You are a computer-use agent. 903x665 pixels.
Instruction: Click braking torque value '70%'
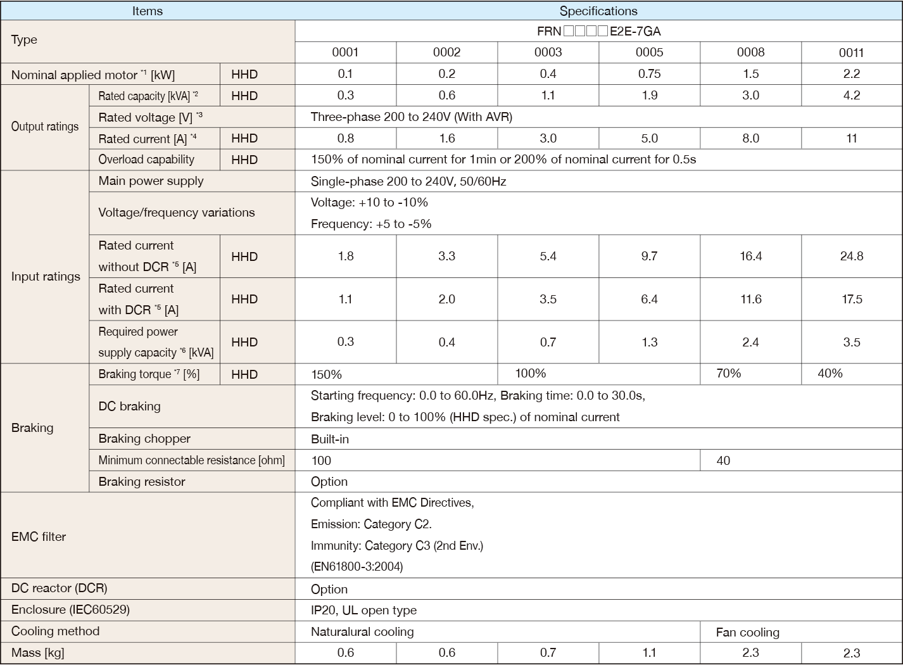[728, 373]
